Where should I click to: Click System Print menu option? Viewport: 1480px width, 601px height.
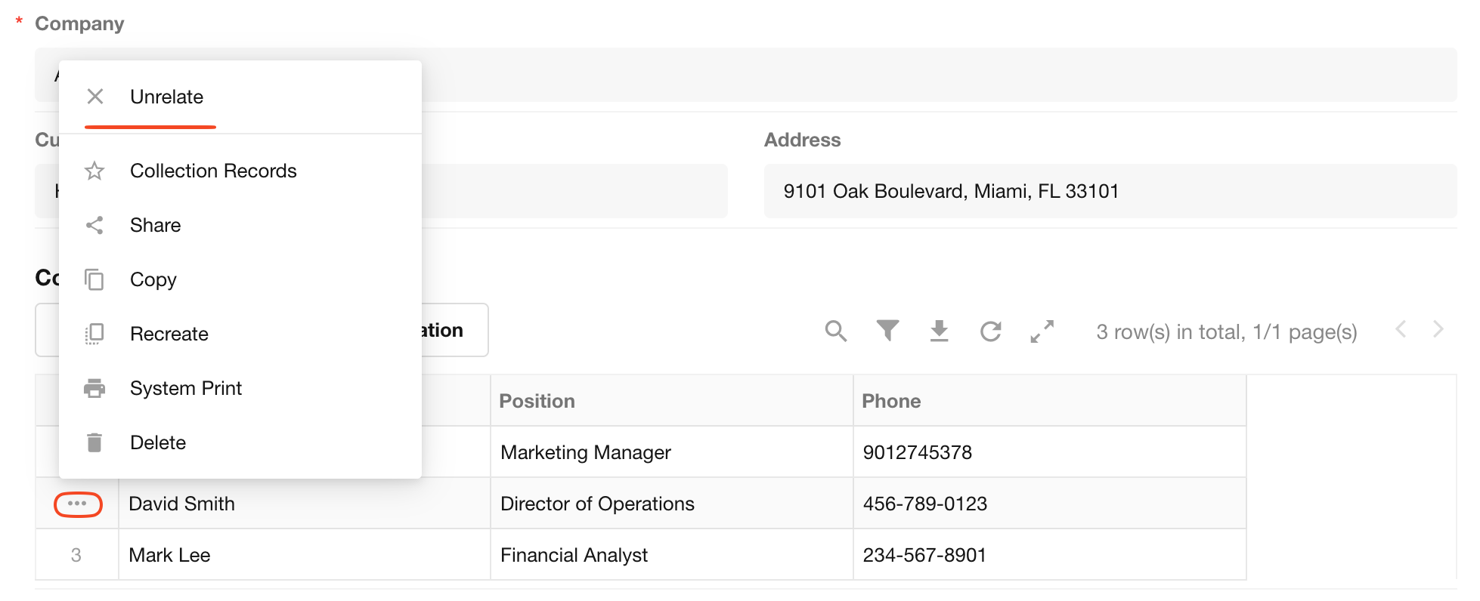(x=185, y=388)
